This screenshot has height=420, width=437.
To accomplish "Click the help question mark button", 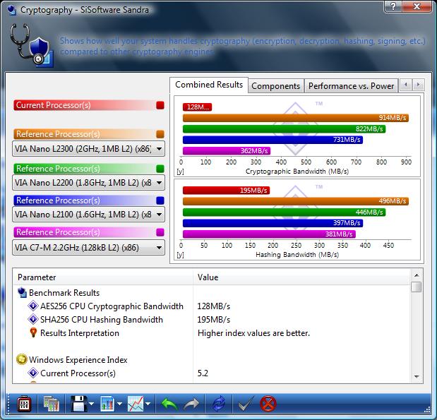I will click(393, 6).
